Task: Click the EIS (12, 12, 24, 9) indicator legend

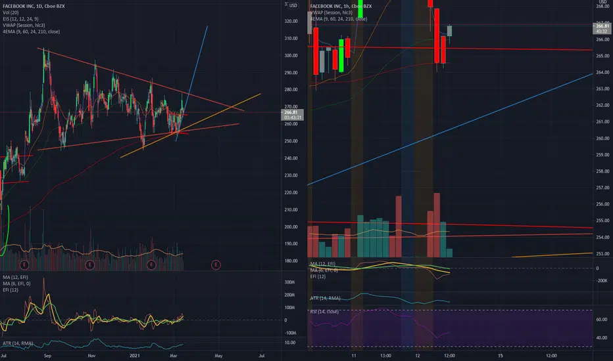Action: tap(20, 19)
